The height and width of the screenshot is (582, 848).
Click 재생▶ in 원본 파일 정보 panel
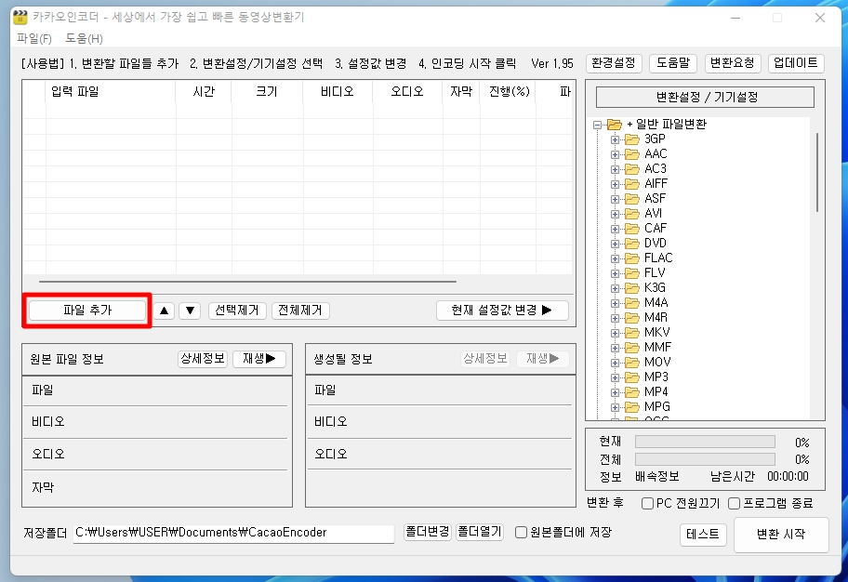point(259,359)
